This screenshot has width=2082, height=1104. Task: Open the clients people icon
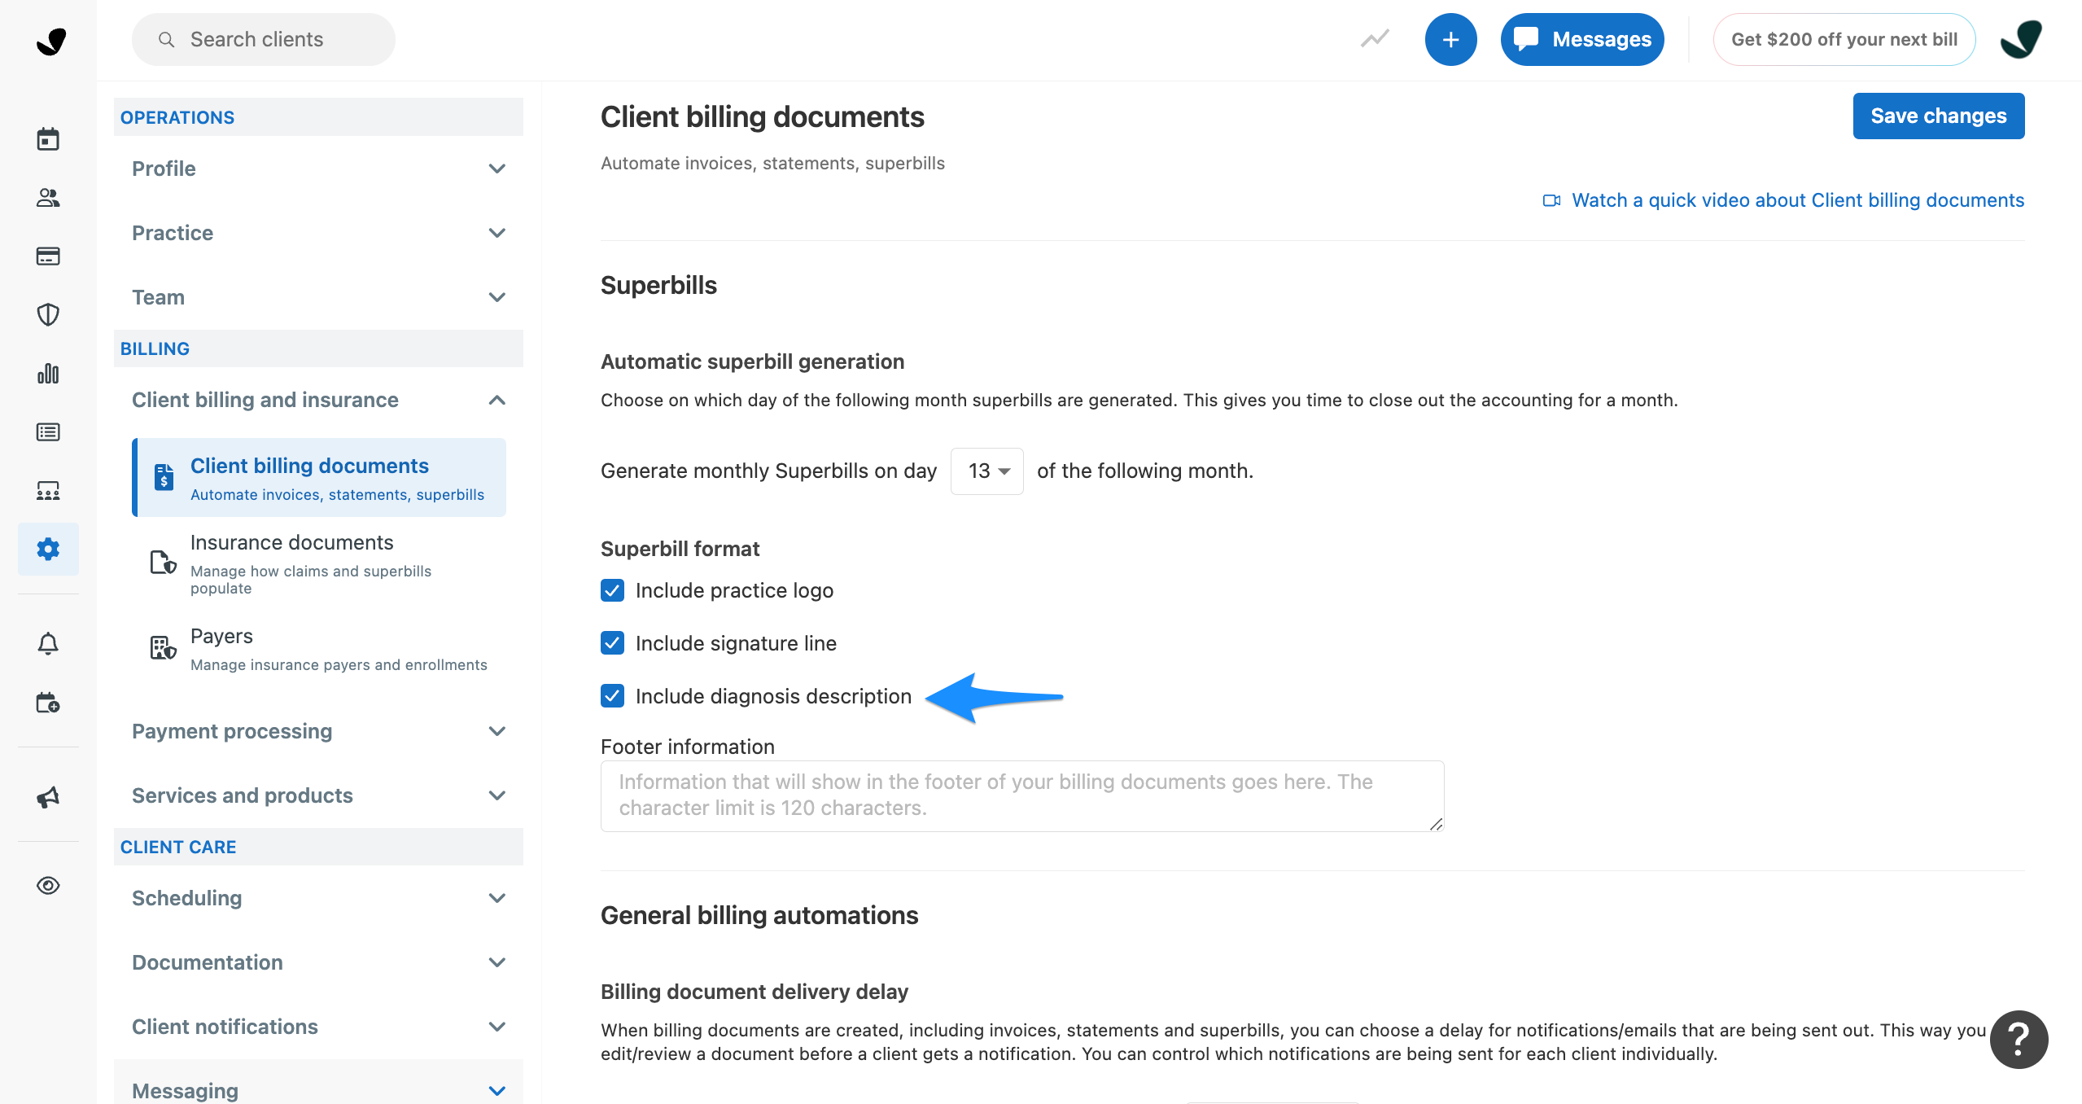click(x=48, y=198)
